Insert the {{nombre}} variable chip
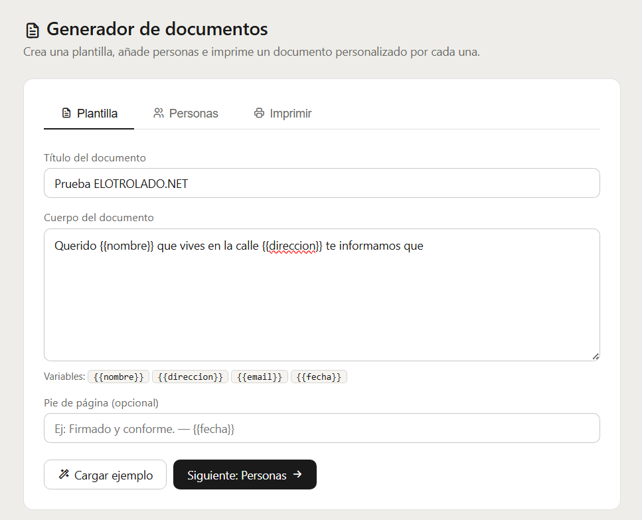This screenshot has width=642, height=520. pyautogui.click(x=119, y=377)
